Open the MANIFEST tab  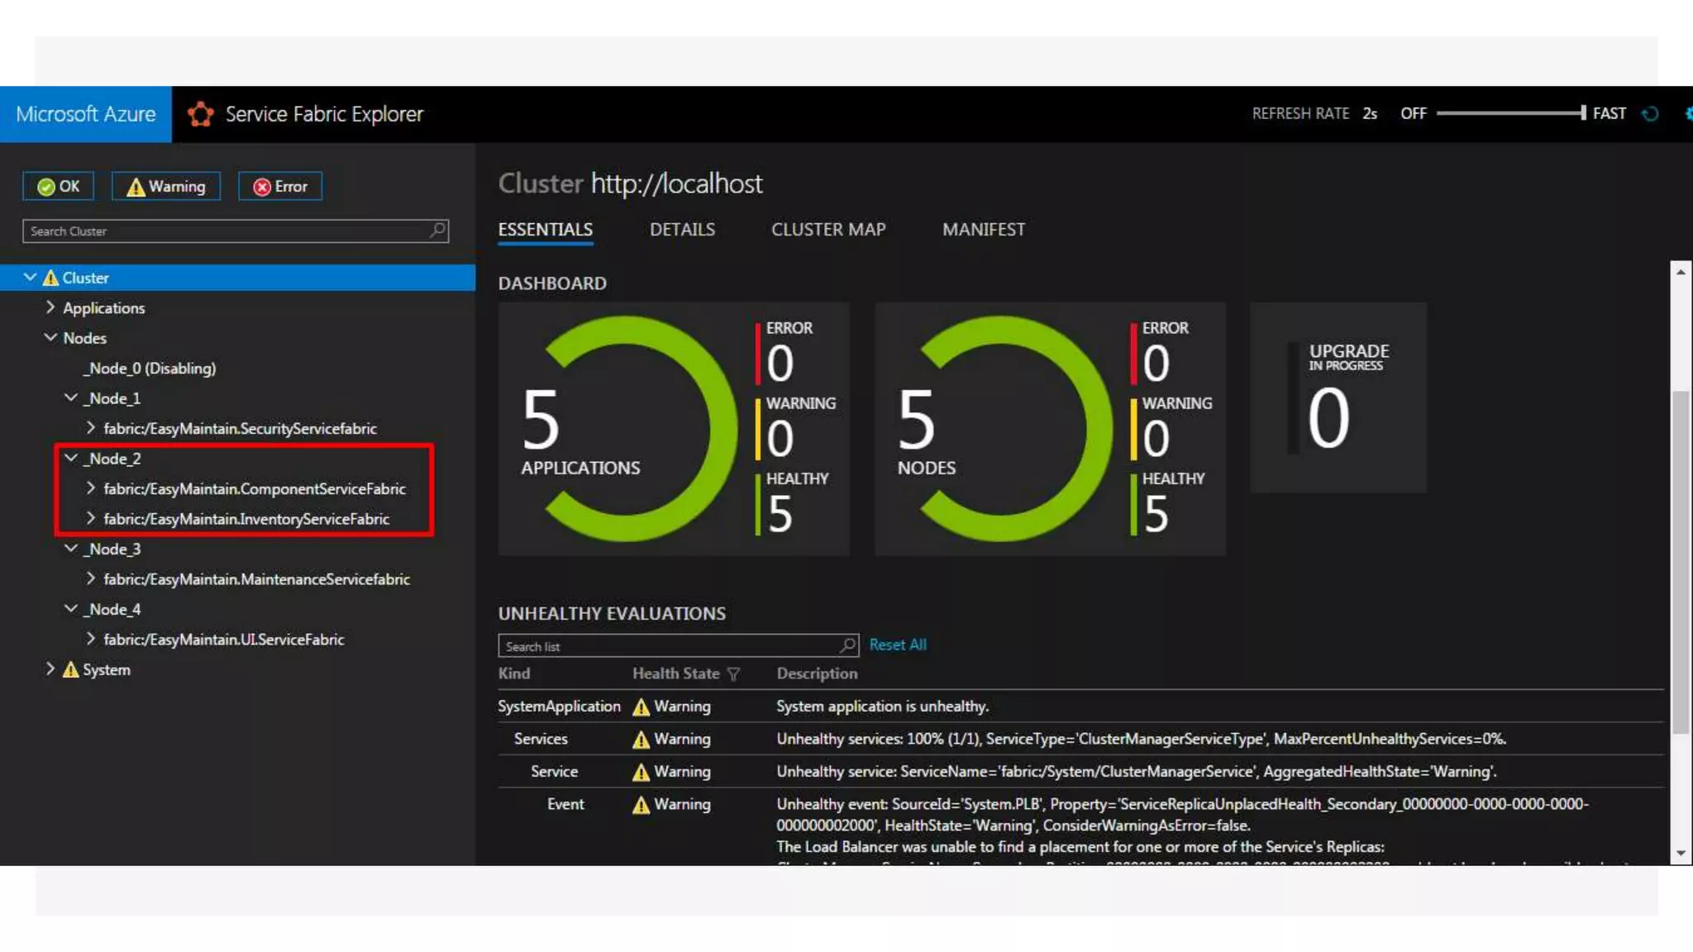point(983,230)
